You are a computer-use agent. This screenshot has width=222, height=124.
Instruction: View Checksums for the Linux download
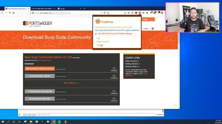(61, 92)
